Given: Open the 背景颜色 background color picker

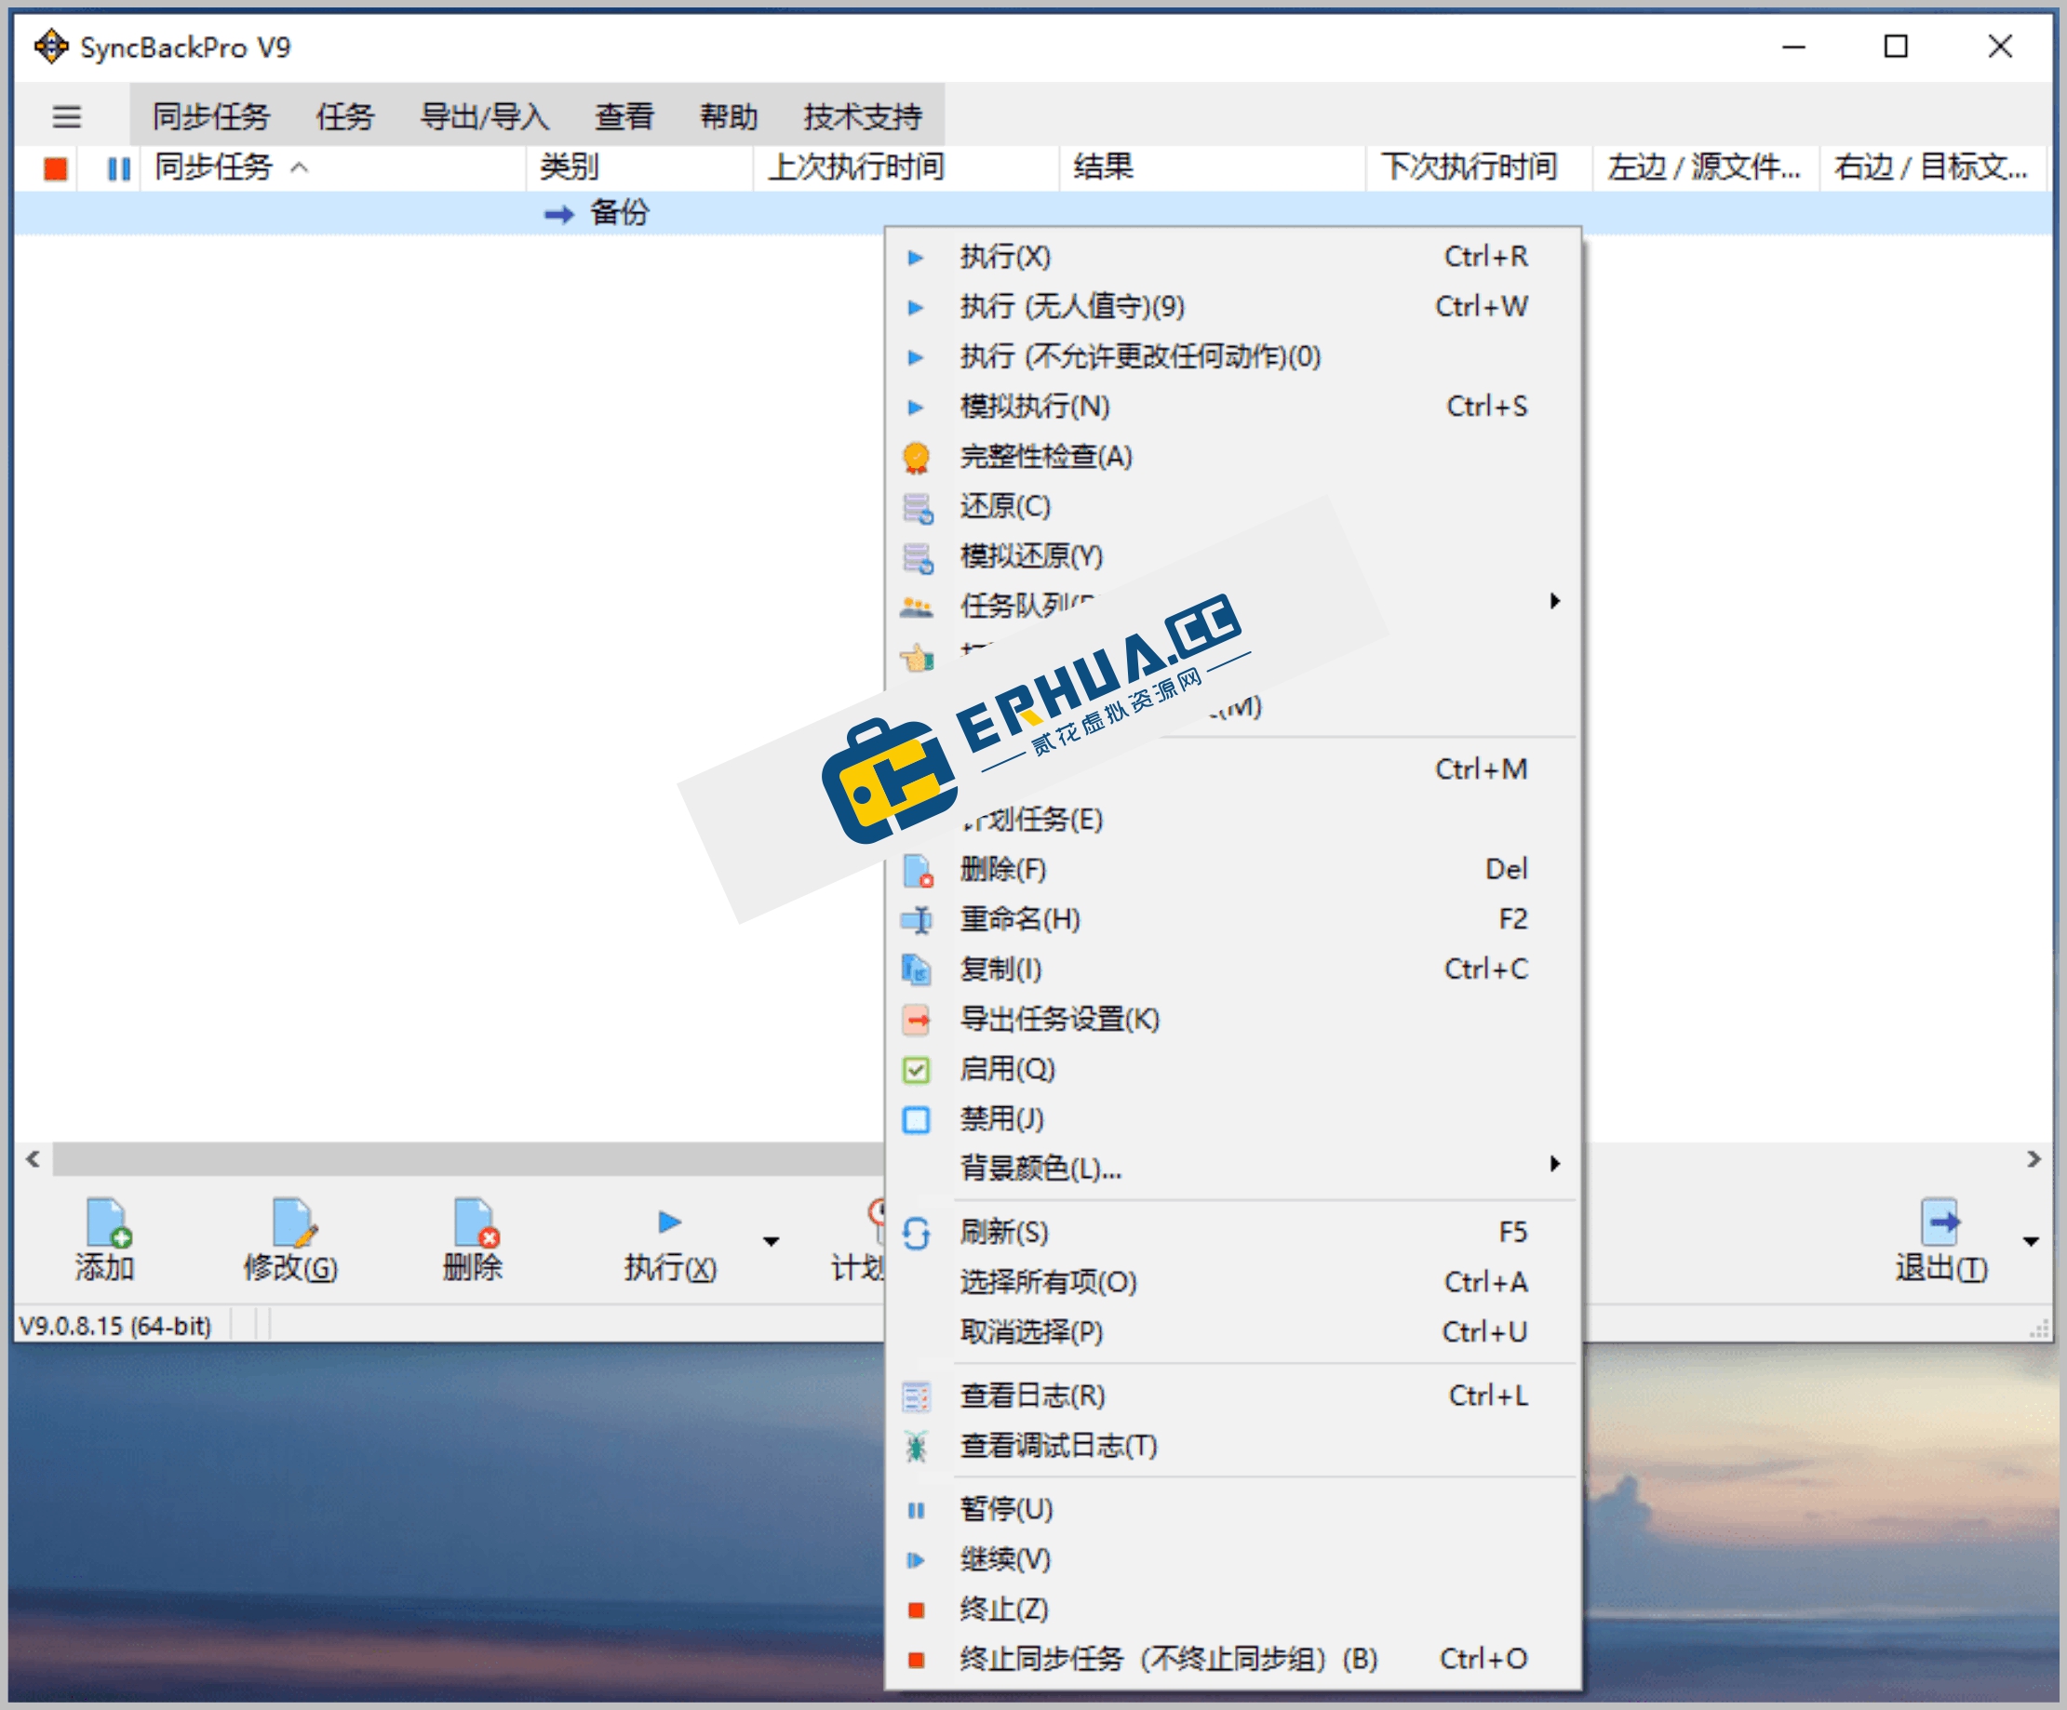Looking at the screenshot, I should pyautogui.click(x=1038, y=1169).
